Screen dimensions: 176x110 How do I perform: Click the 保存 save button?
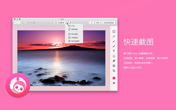coord(98,23)
